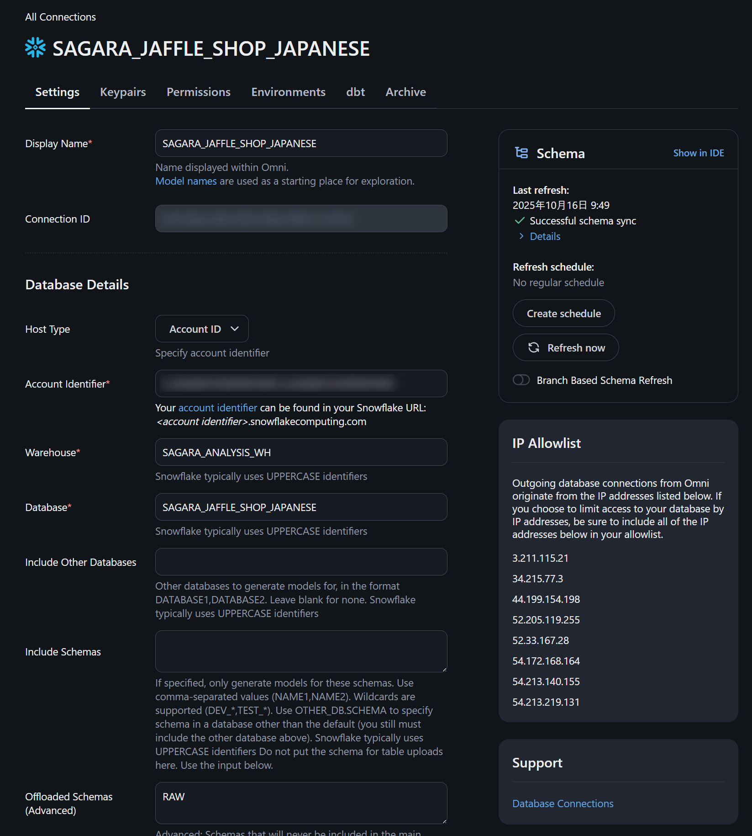Select IP address 54.213.140.155
The height and width of the screenshot is (836, 752).
[546, 681]
